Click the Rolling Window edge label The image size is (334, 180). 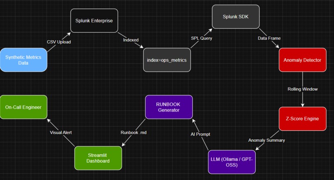click(303, 89)
